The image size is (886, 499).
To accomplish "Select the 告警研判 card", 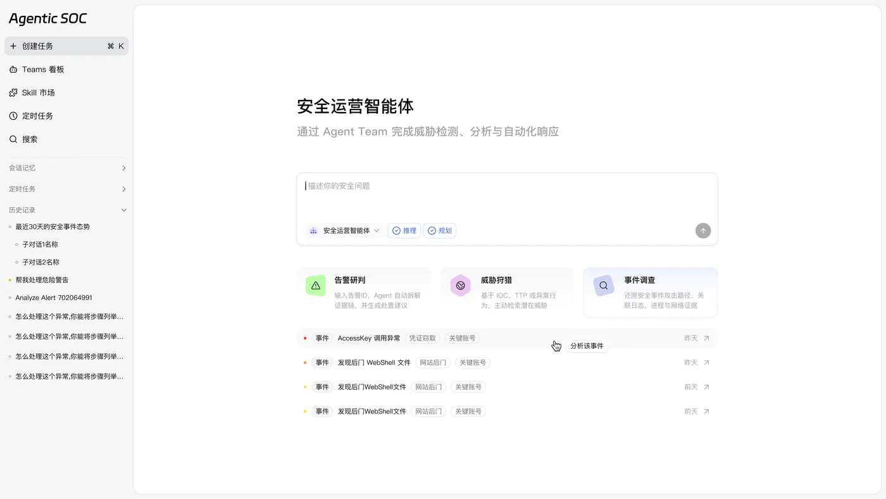I will pos(364,292).
